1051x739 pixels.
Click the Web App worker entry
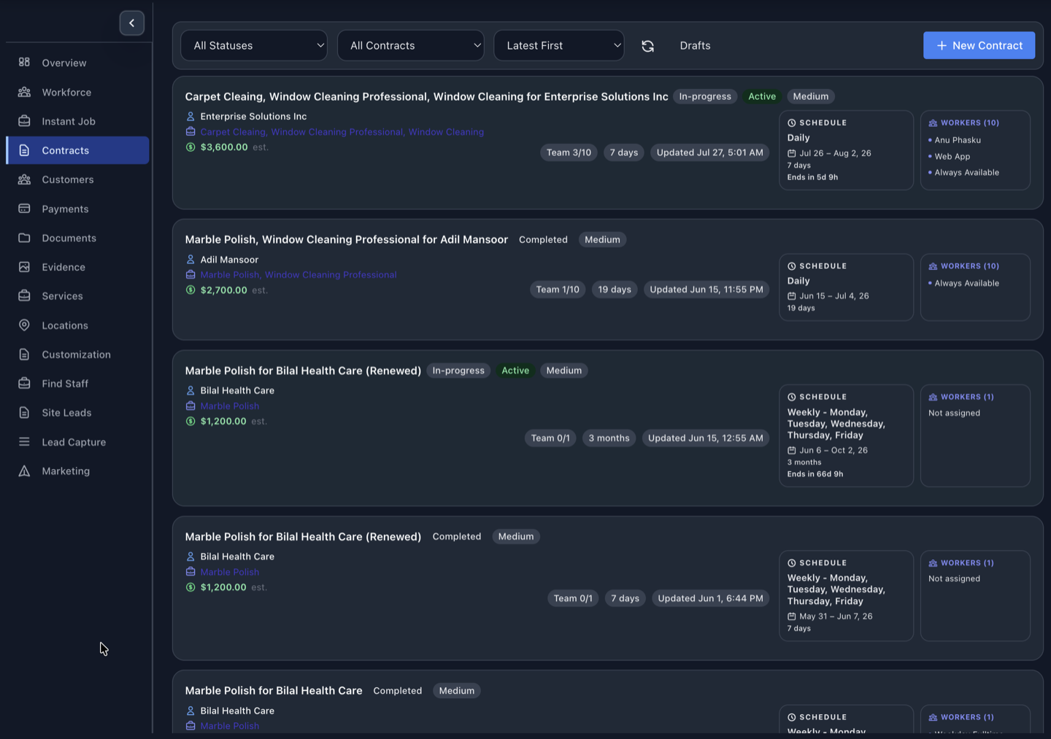click(x=952, y=156)
